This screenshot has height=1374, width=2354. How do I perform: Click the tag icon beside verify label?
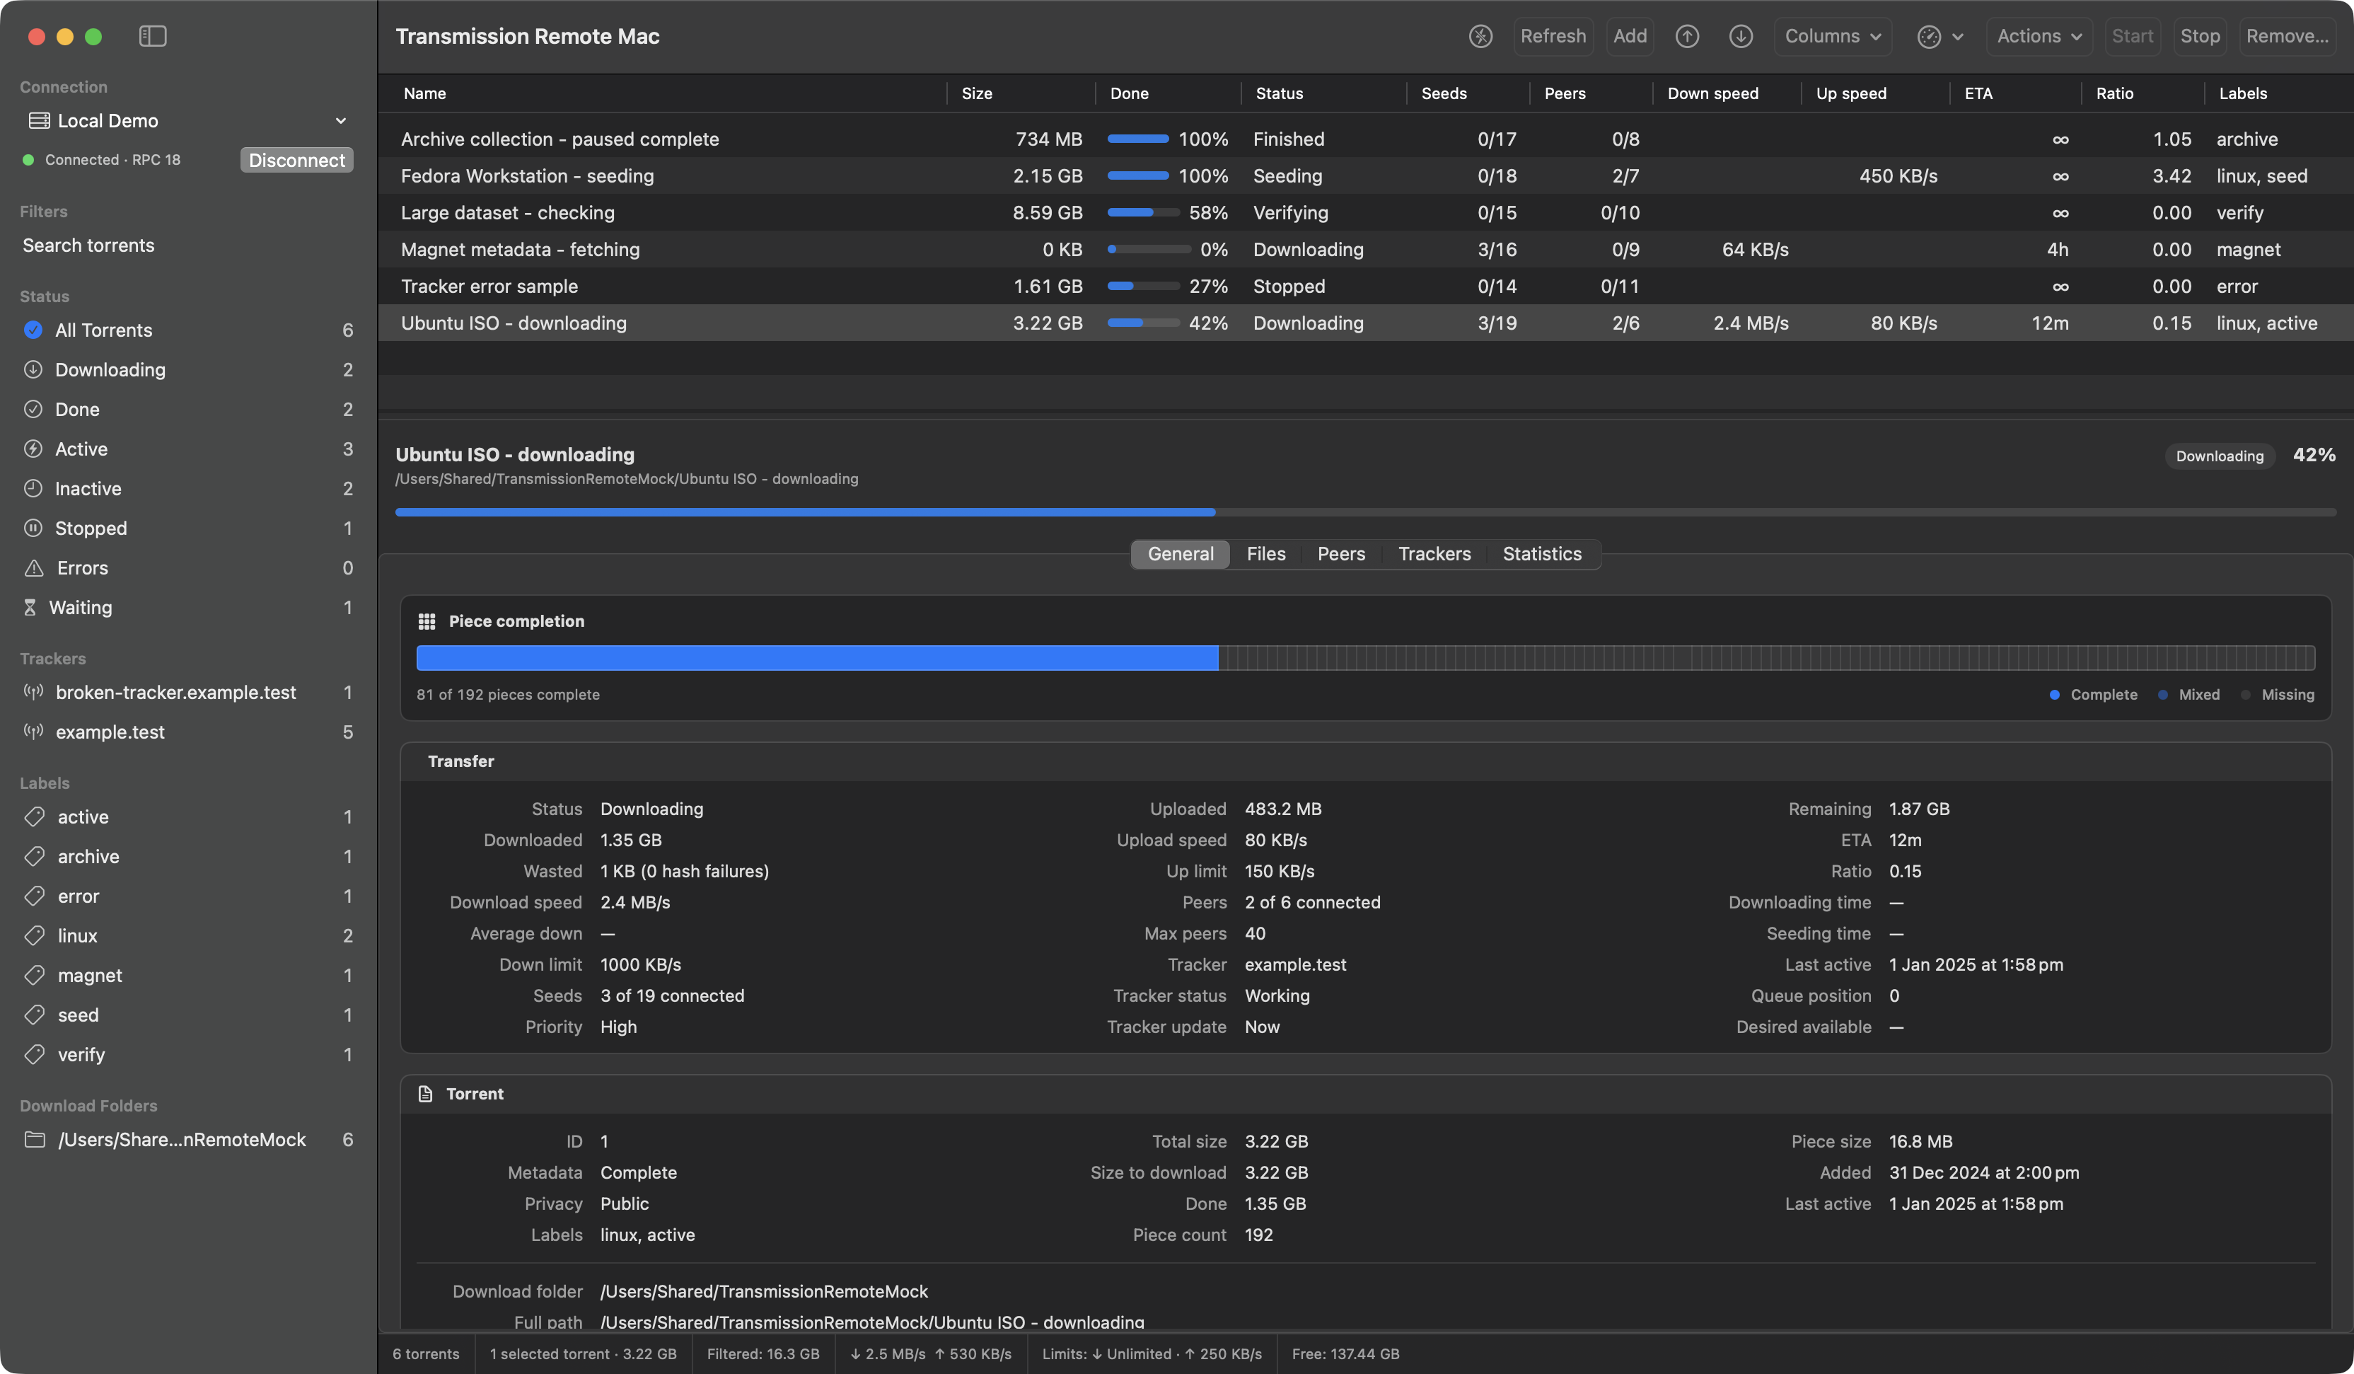point(35,1054)
